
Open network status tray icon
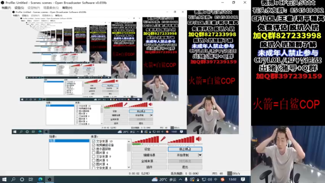pyautogui.click(x=204, y=179)
